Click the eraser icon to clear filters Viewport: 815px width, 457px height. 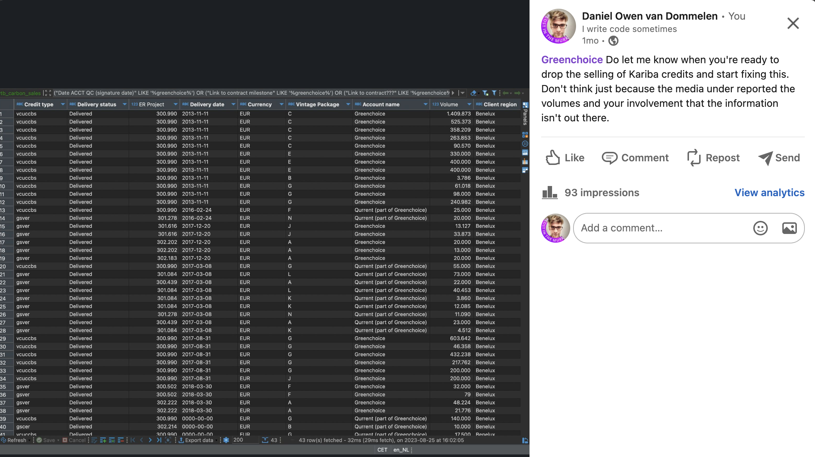(x=474, y=93)
